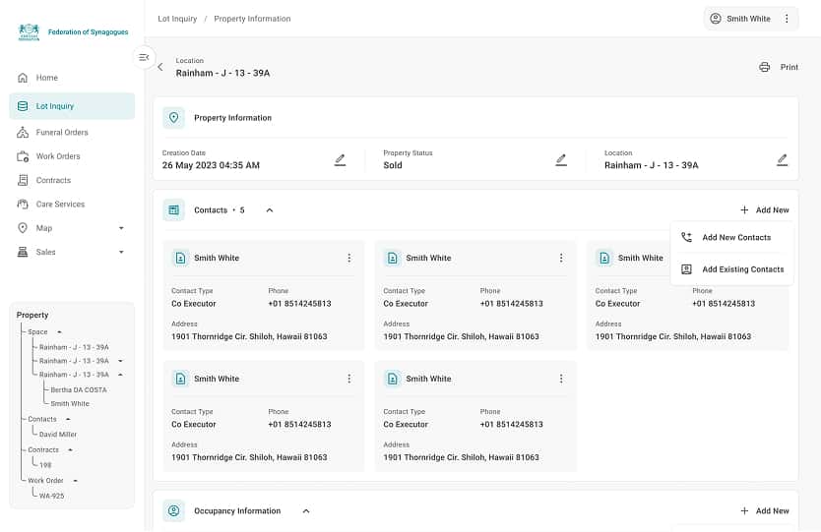
Task: Click Add New in Occupancy Information
Action: tap(765, 511)
